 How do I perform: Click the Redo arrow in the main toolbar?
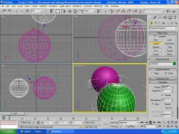[x=9, y=11]
